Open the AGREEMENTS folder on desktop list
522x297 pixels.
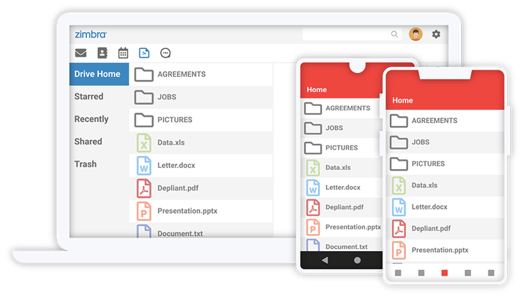(181, 74)
